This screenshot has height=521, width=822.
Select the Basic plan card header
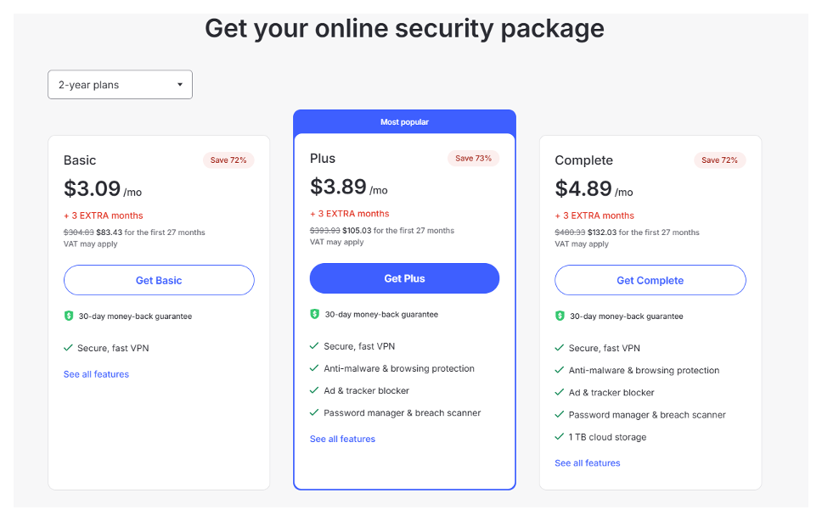pos(80,160)
